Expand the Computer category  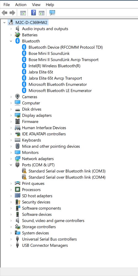coord(11,103)
